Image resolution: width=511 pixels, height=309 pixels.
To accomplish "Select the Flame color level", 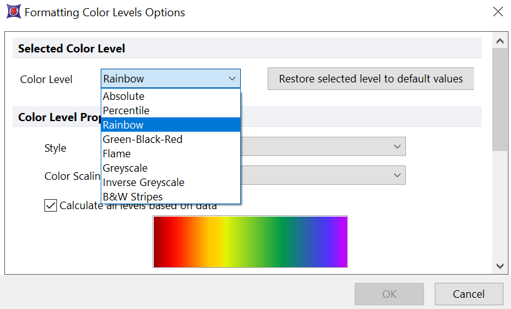I will click(x=117, y=154).
